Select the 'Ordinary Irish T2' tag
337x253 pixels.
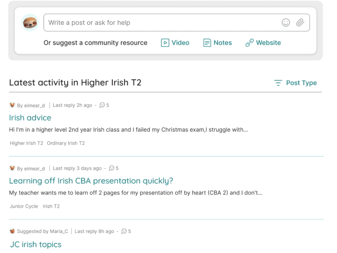coord(66,143)
